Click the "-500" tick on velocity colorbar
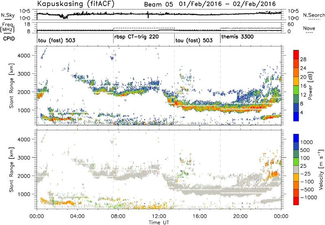Screen dimensions: 325x225 [307, 190]
